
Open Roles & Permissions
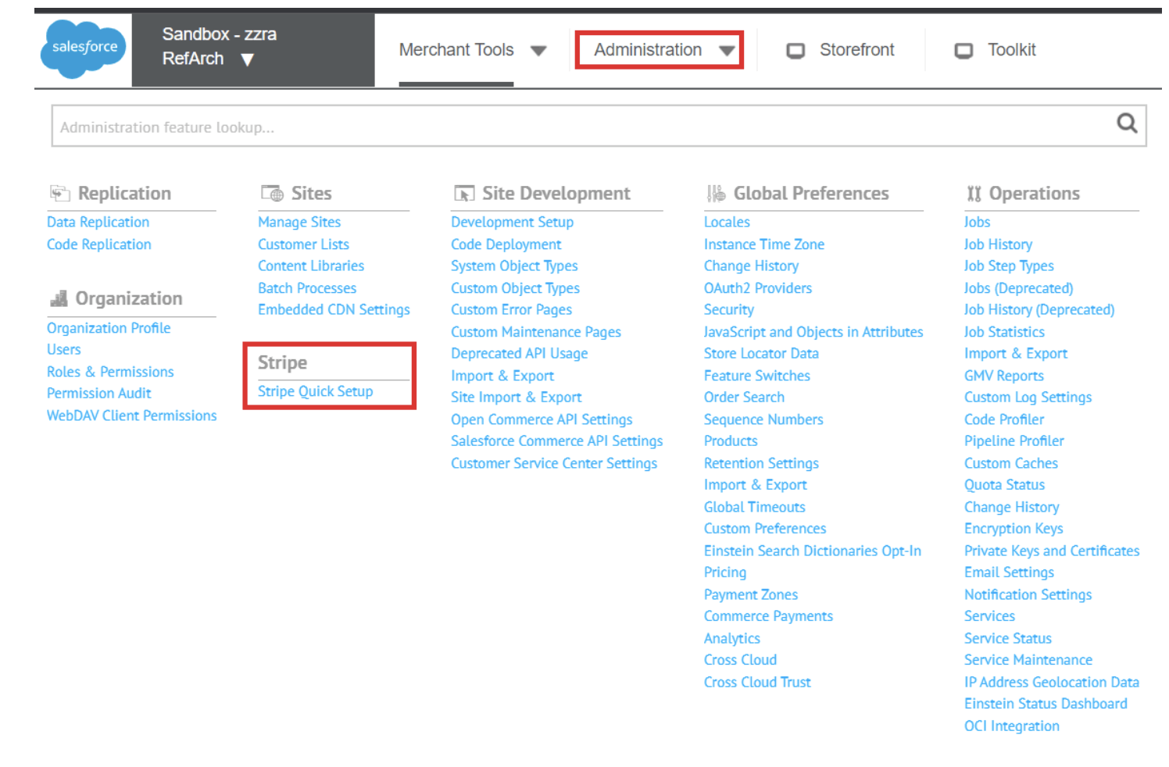click(x=110, y=372)
